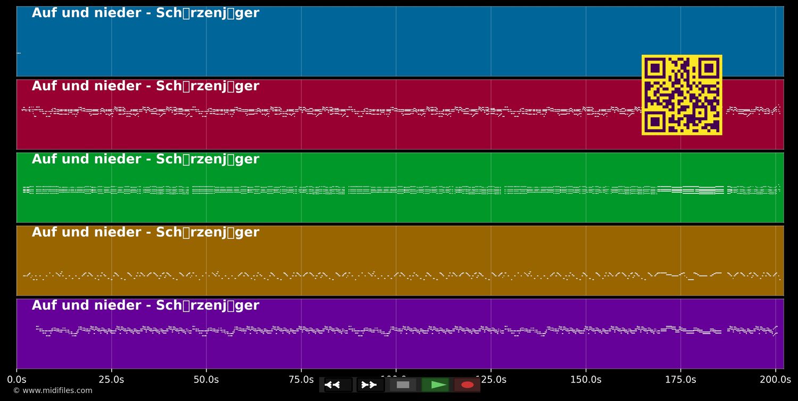
Task: Click the green play button
Action: [435, 385]
